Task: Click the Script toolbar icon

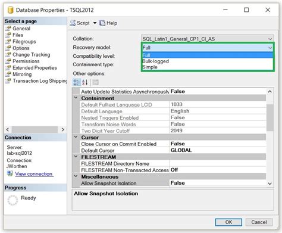Action: (x=73, y=23)
